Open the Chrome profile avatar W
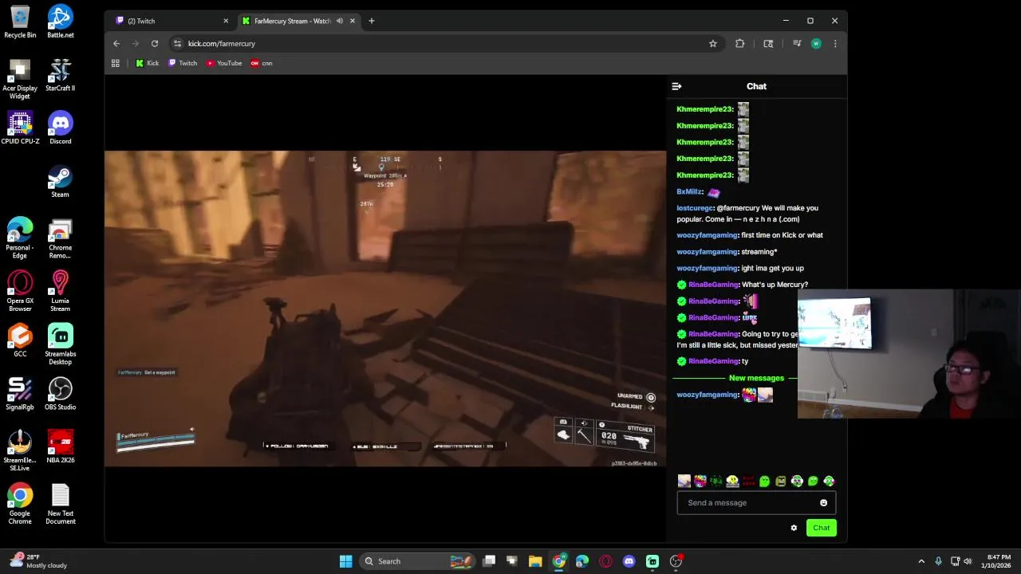 [x=816, y=44]
